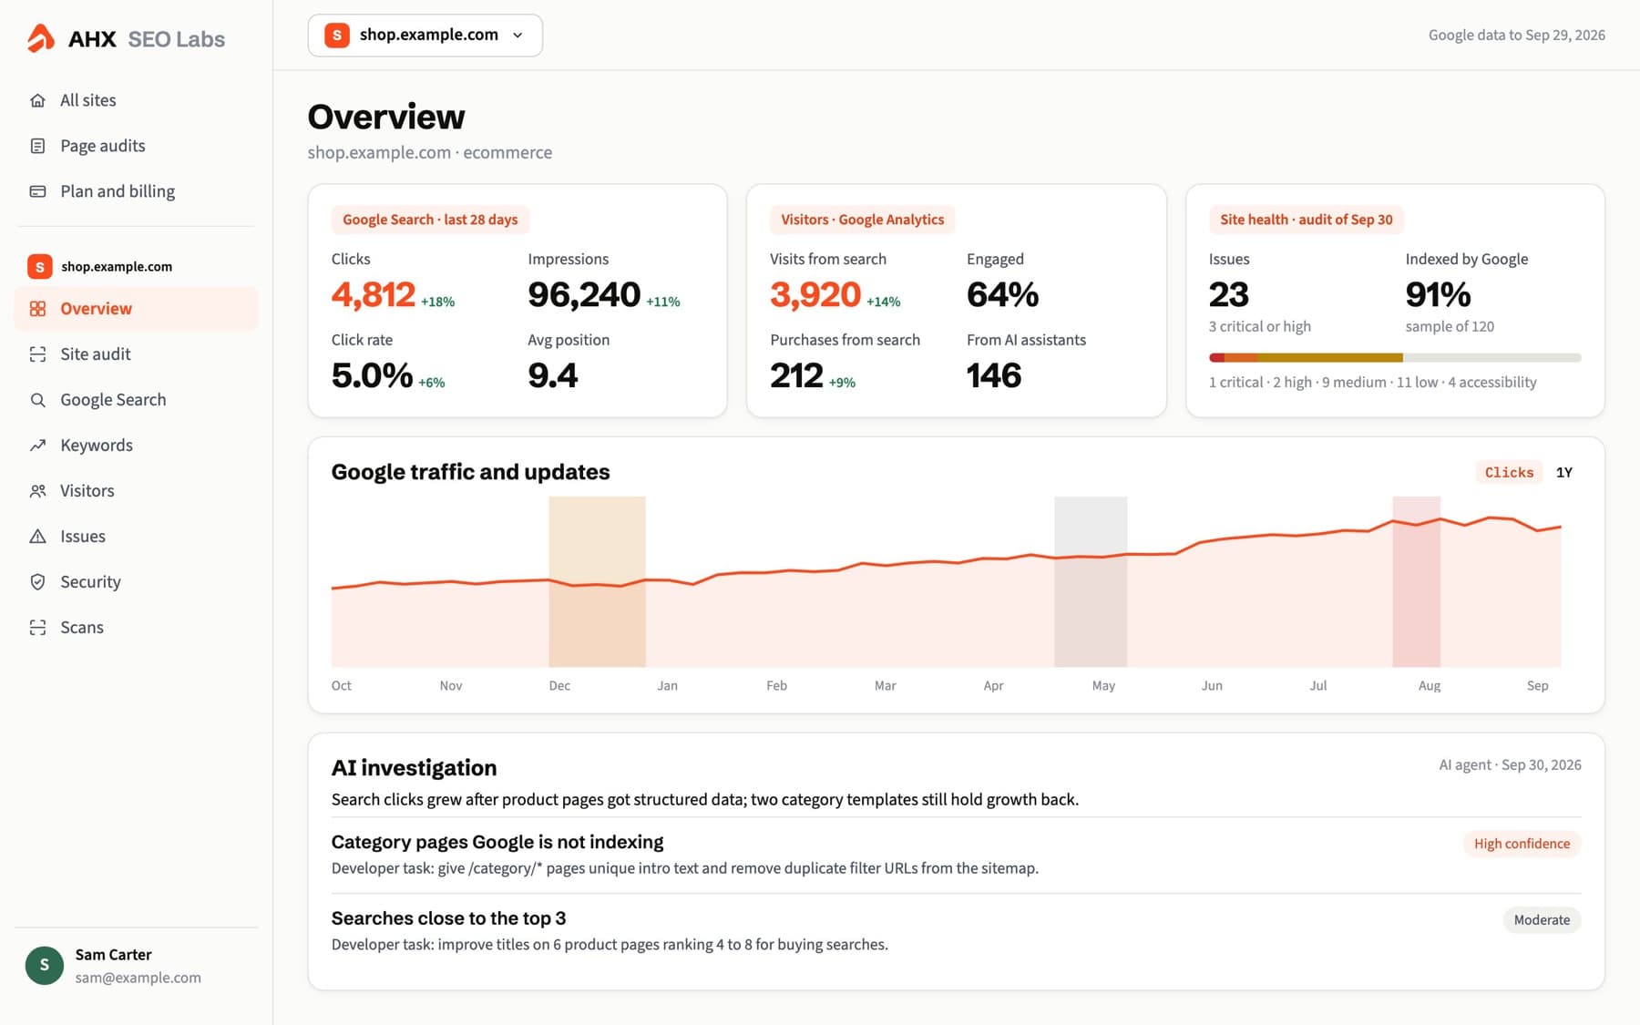1640x1025 pixels.
Task: Click the Visits from search value 3,920
Action: [815, 294]
